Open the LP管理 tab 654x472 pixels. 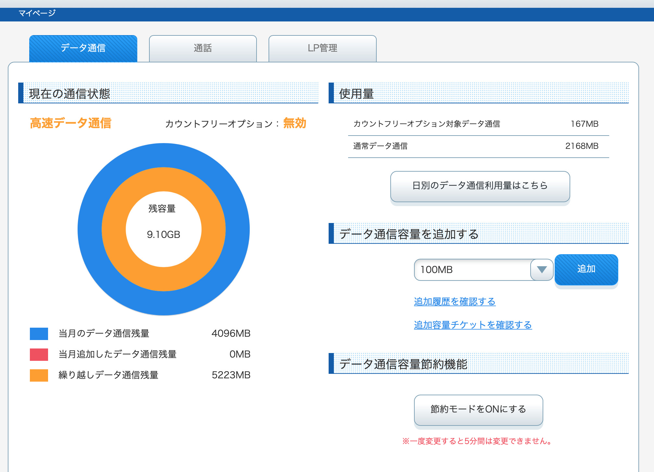click(x=322, y=48)
